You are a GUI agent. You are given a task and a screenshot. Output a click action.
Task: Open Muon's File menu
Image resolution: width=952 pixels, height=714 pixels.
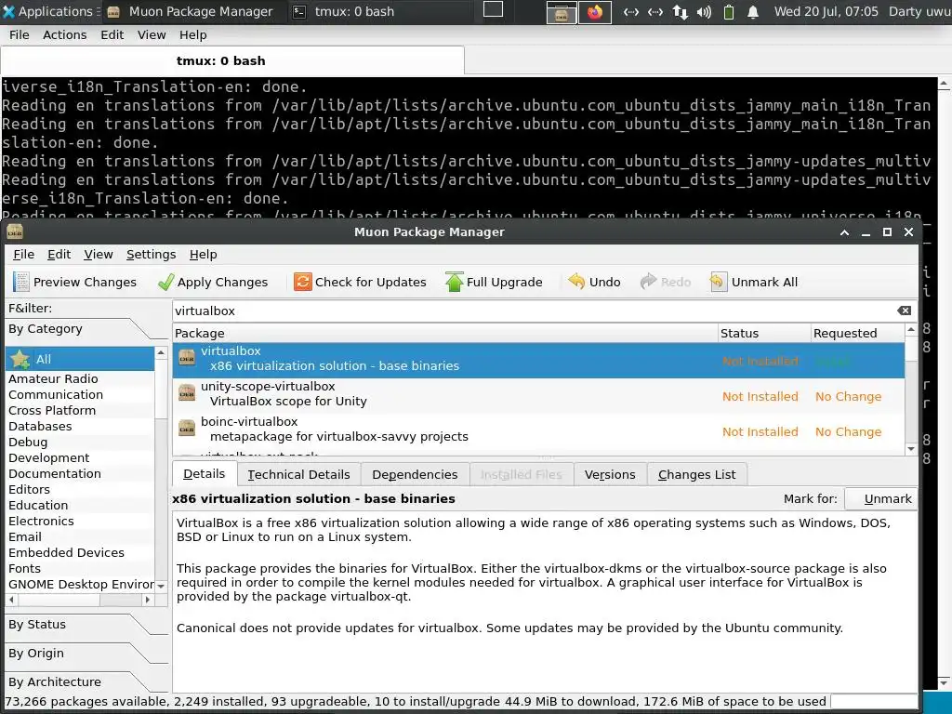(x=23, y=254)
